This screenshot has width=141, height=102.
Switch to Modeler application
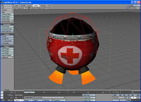(134, 6)
